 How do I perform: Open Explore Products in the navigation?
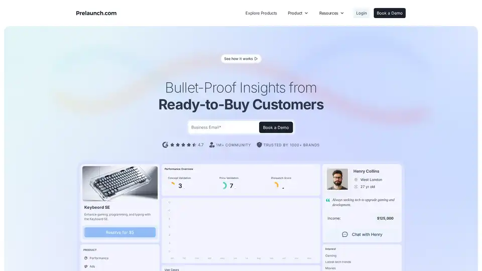261,13
